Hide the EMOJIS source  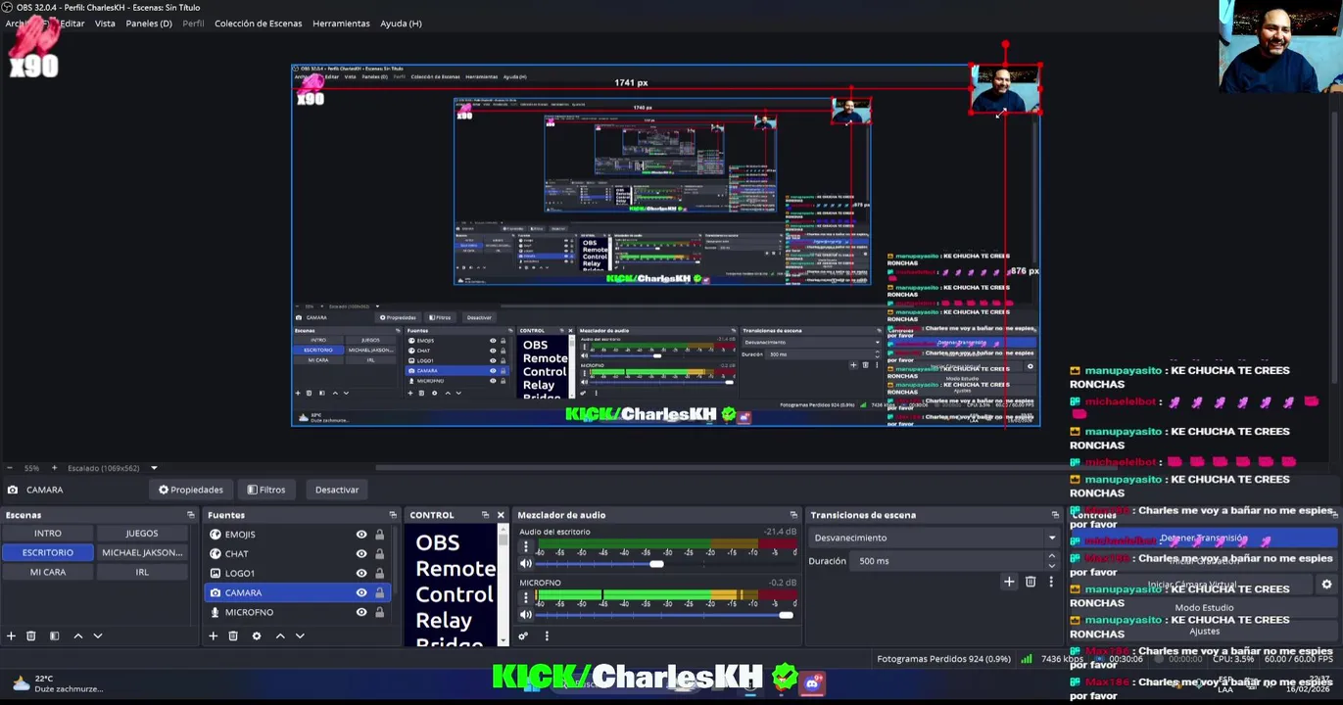coord(361,535)
